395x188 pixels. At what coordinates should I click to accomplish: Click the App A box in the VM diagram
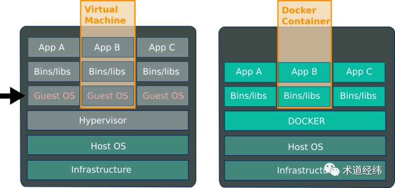pyautogui.click(x=54, y=47)
